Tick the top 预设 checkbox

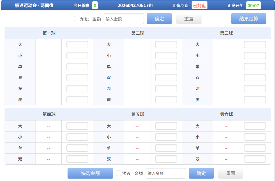(x=77, y=19)
